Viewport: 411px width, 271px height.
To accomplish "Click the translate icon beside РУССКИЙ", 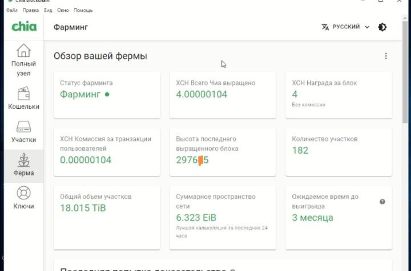I will click(325, 27).
